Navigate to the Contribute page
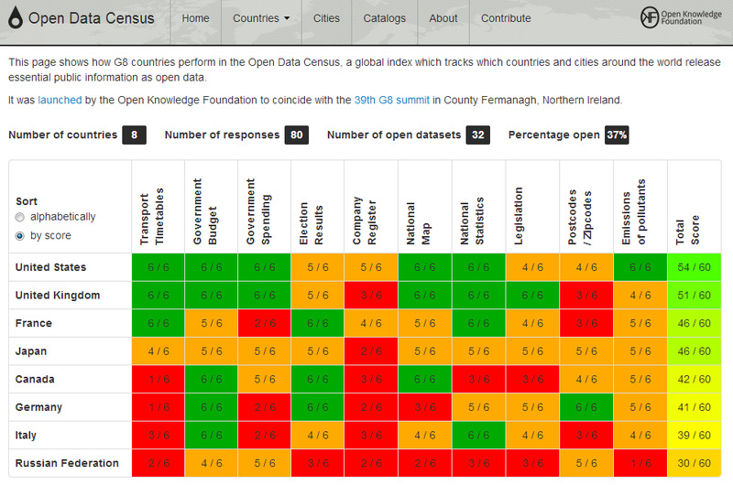The width and height of the screenshot is (733, 485). [x=506, y=18]
